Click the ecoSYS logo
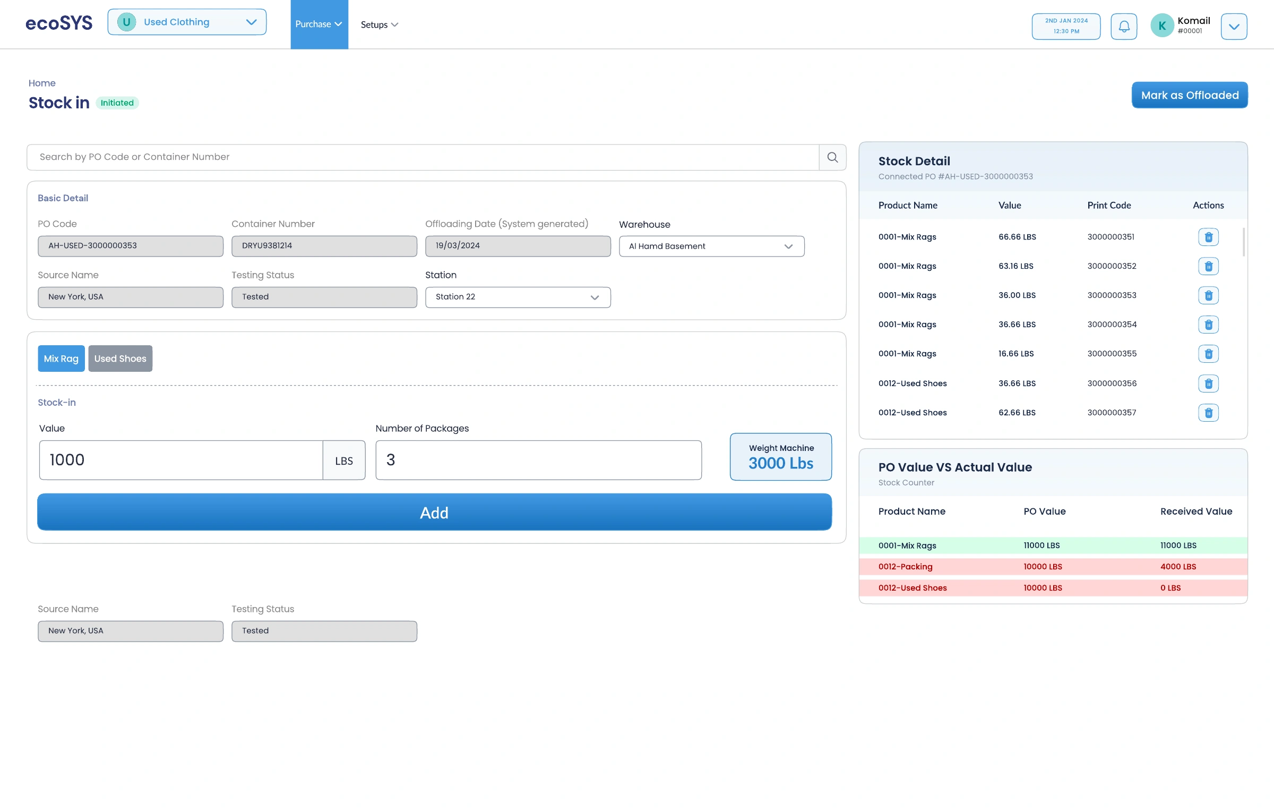This screenshot has height=810, width=1274. (x=59, y=23)
